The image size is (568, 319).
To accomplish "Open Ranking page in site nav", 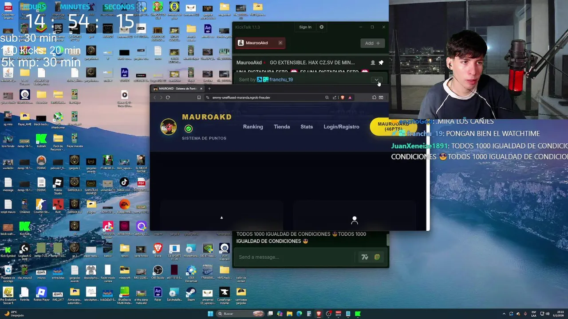I will click(x=253, y=127).
